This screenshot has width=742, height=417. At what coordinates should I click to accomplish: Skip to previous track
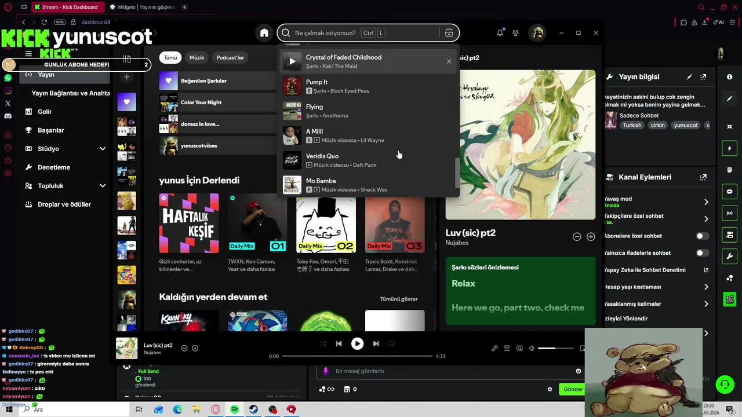(x=339, y=343)
